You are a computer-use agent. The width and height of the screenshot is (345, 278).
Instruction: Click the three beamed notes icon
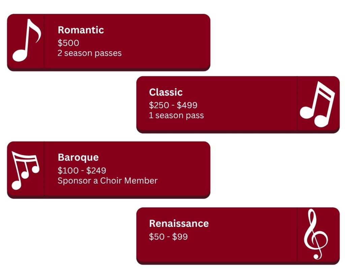click(x=25, y=169)
